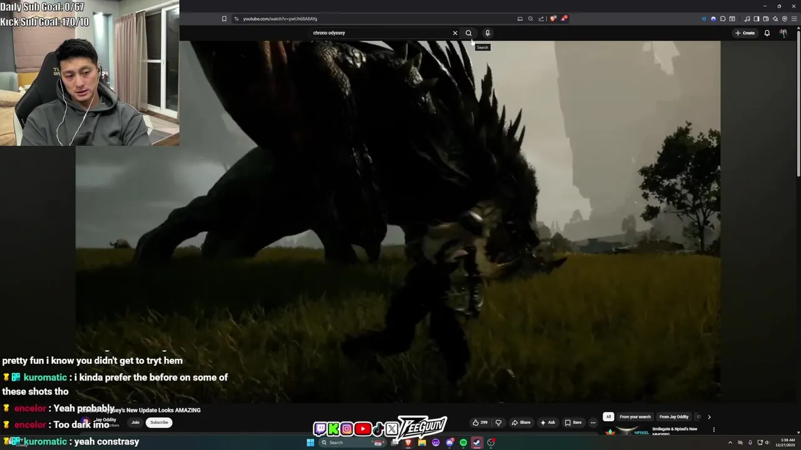Viewport: 801px width, 450px height.
Task: Click the Windows taskbar Search box
Action: (x=352, y=442)
